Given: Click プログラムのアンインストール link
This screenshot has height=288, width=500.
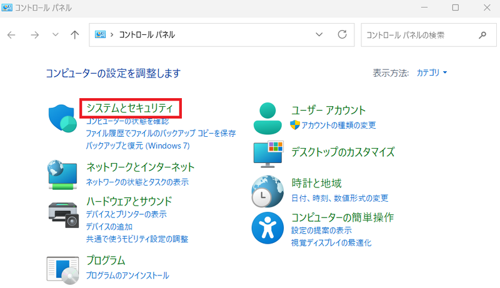Looking at the screenshot, I should [x=127, y=276].
